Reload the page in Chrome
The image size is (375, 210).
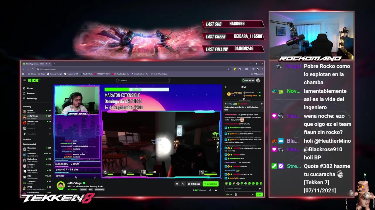pos(33,69)
